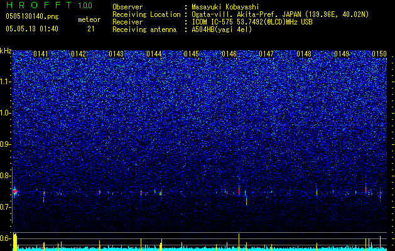Click the 0146 time marker
Viewport: 395px width, 251px height.
229,54
